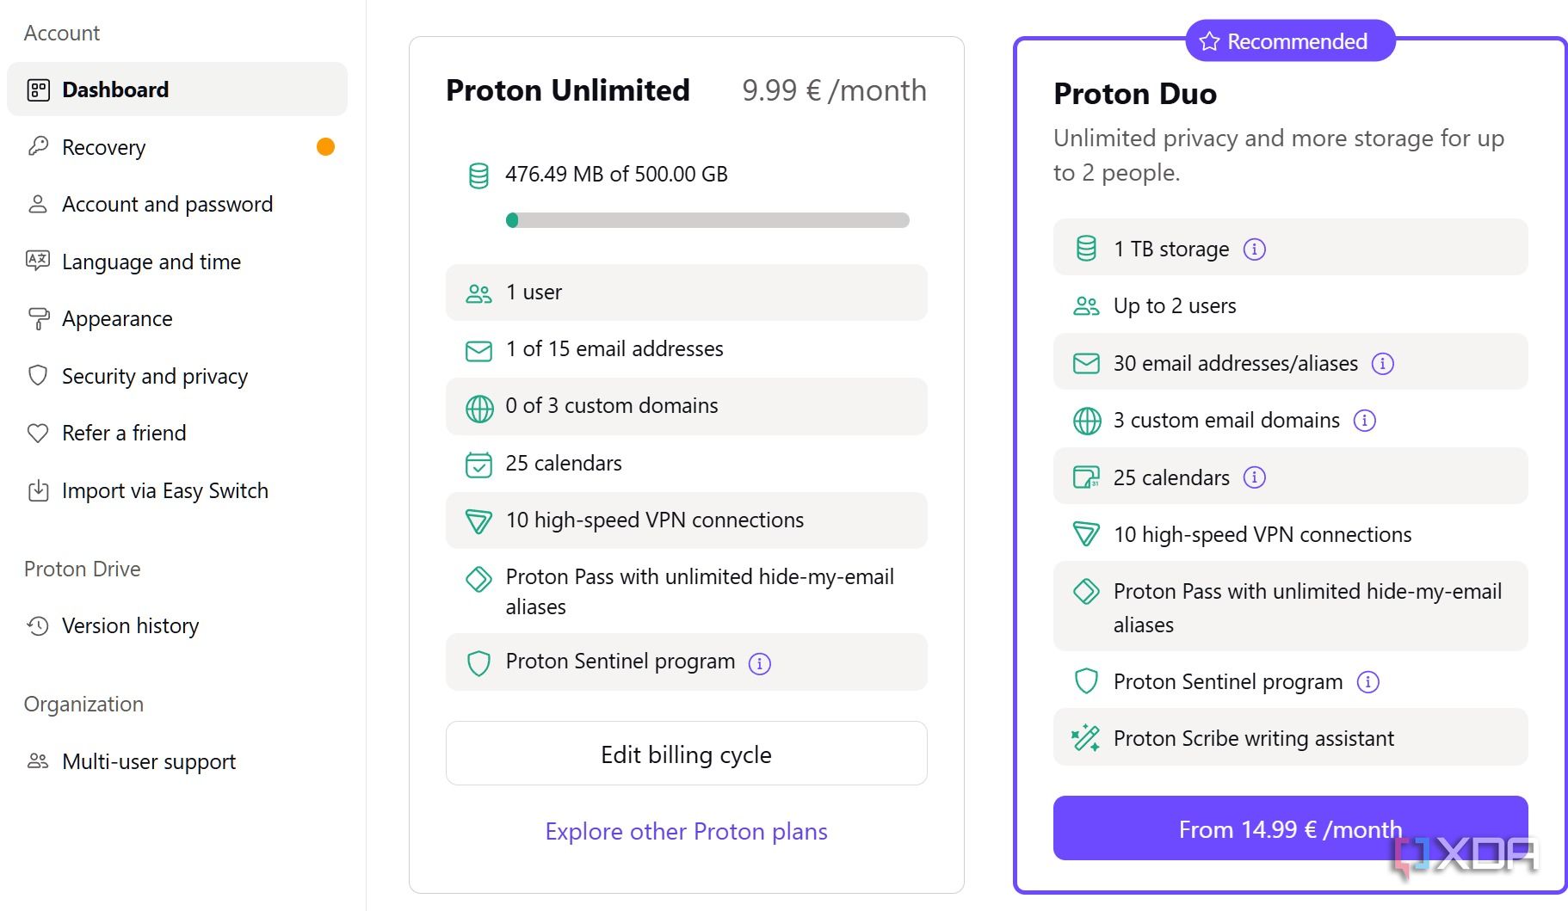Click the Import via Easy Switch icon
Image resolution: width=1568 pixels, height=911 pixels.
(36, 490)
